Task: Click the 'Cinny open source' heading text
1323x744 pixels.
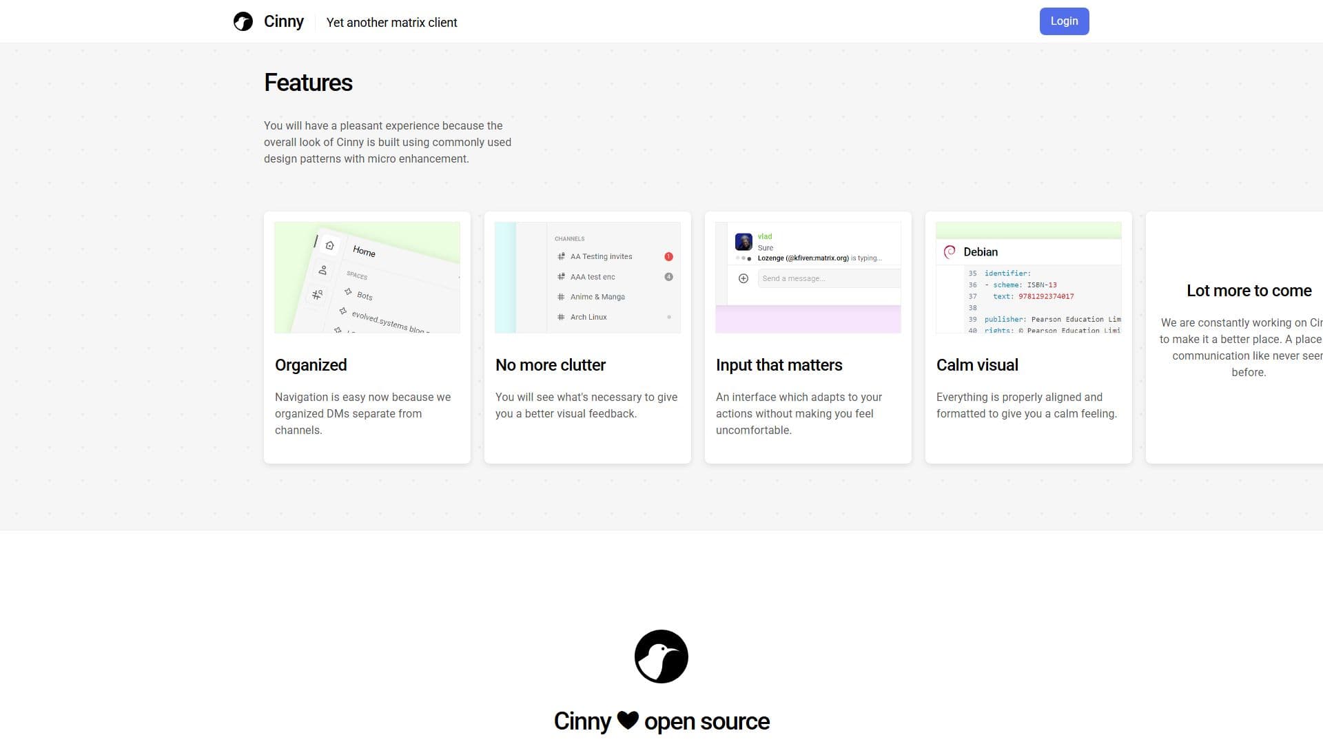Action: point(661,721)
